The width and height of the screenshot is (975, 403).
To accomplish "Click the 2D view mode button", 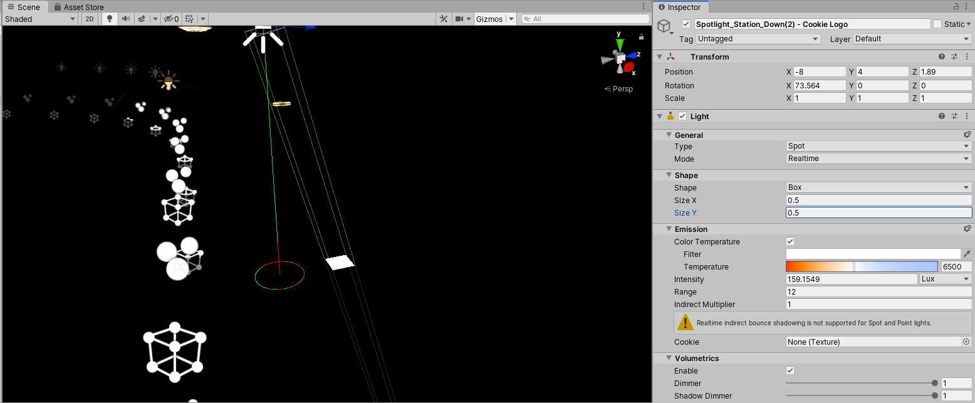I will tap(90, 19).
